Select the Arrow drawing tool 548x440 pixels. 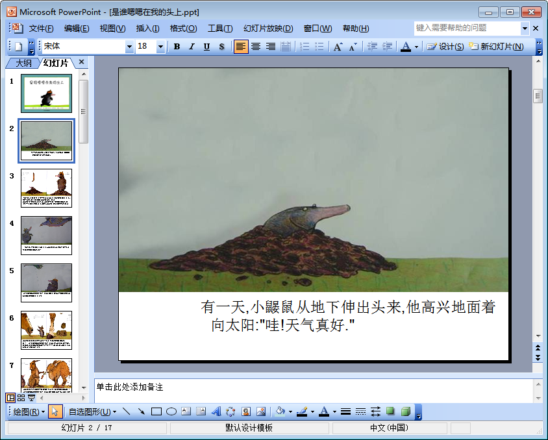(141, 411)
